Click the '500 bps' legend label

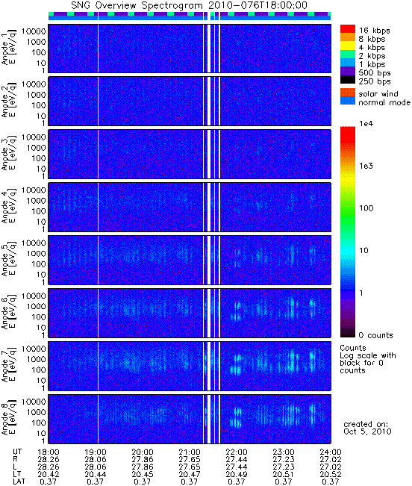tap(375, 73)
